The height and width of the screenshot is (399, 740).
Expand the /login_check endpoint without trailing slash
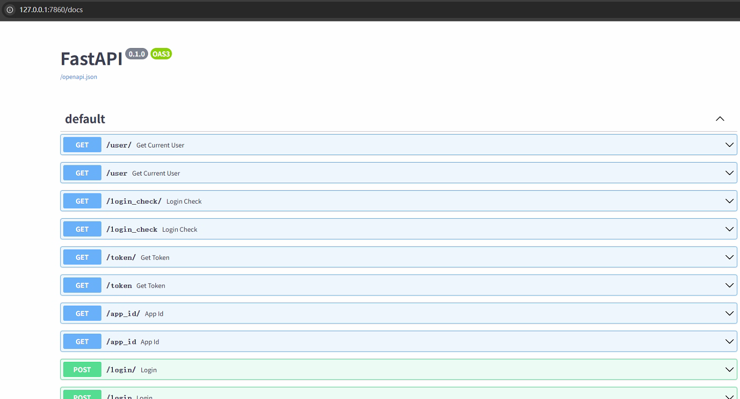click(x=729, y=229)
